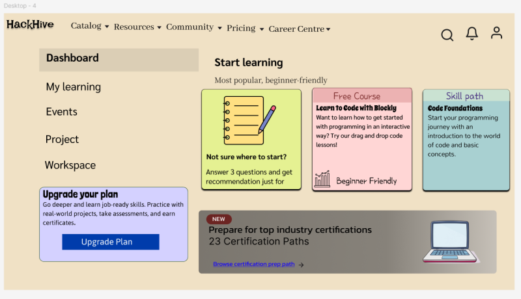Click Most popular, beginner-friendly subtitle
This screenshot has width=521, height=299.
tap(271, 80)
